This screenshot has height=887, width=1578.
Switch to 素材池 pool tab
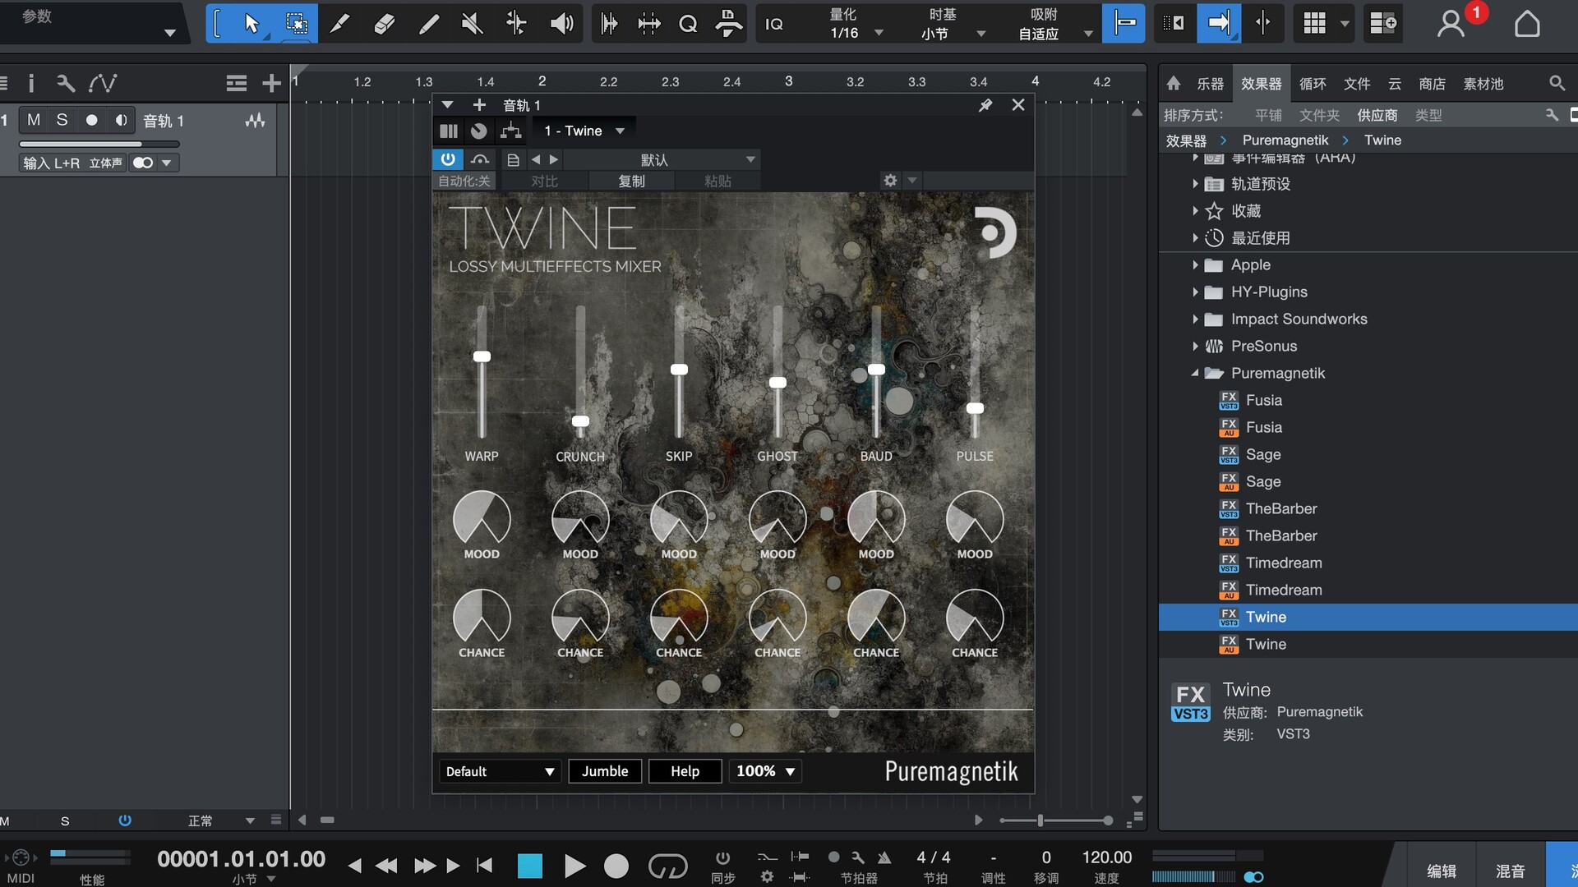pos(1483,84)
